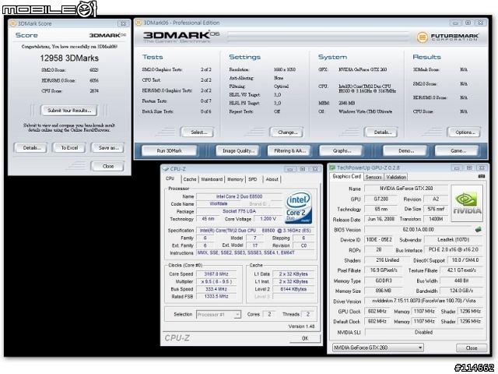The image size is (498, 374).
Task: Click the 3DMark Score window icon
Action: point(12,23)
